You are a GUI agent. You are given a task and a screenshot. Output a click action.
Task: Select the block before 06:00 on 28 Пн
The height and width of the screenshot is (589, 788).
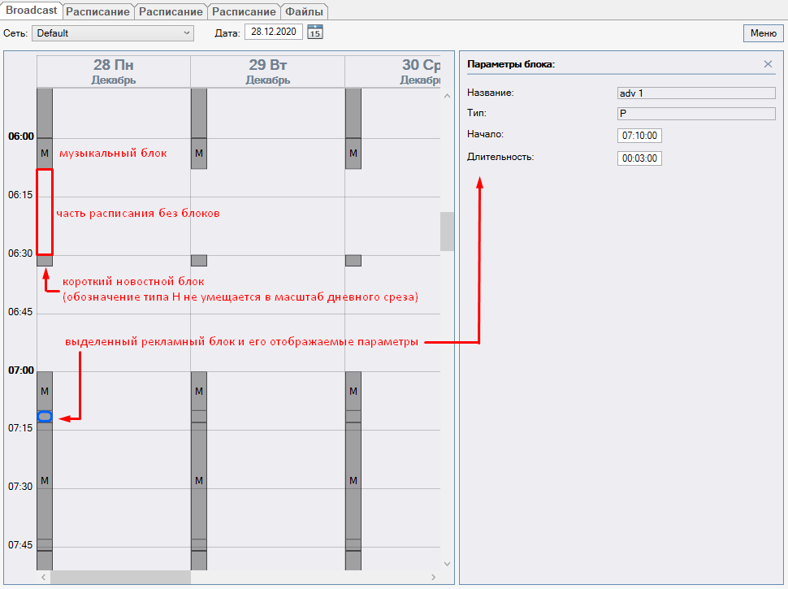[x=45, y=113]
